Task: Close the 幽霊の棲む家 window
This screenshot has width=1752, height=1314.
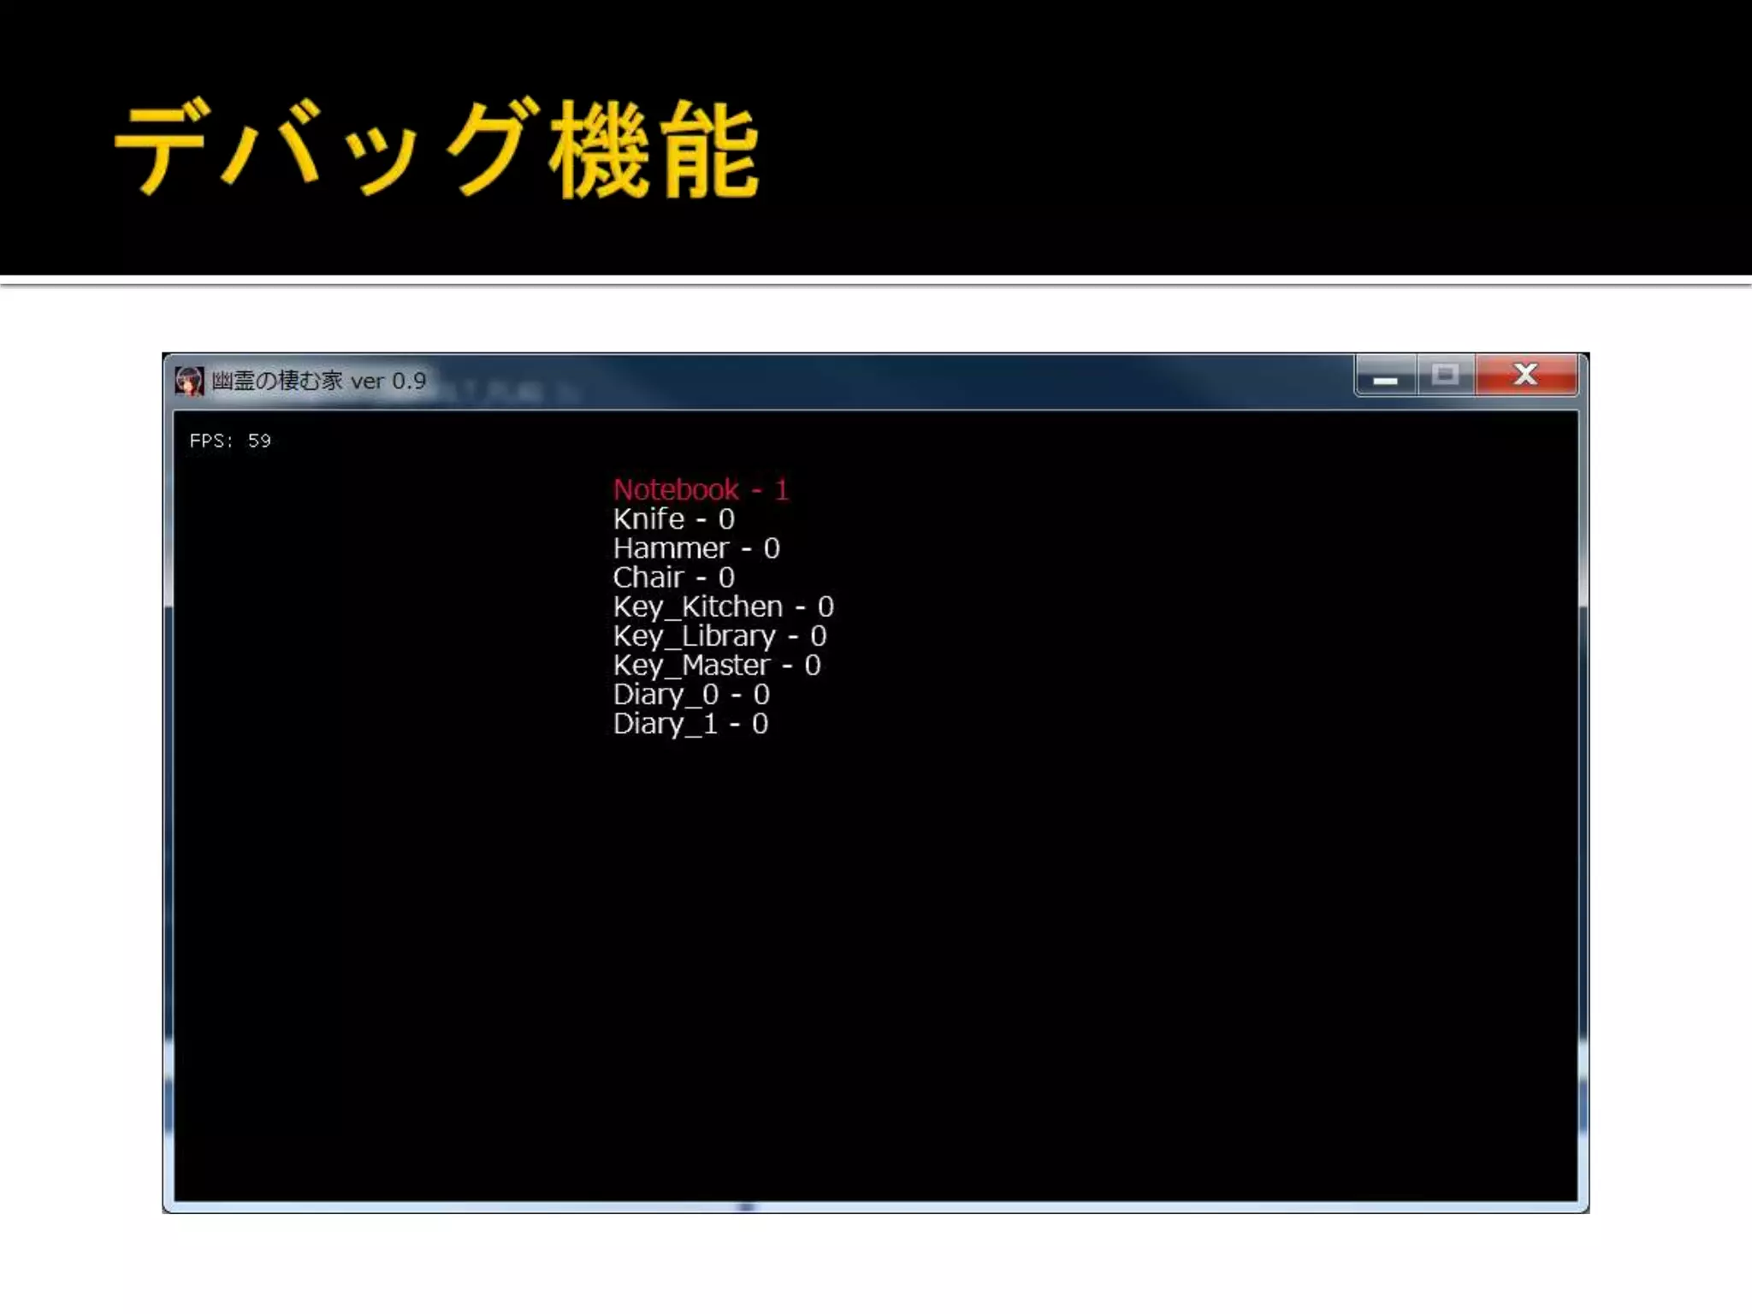Action: click(x=1526, y=376)
